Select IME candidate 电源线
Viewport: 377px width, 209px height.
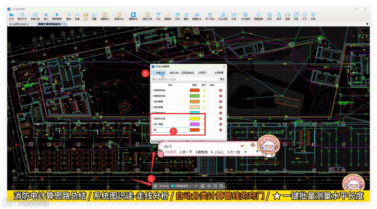(170, 152)
